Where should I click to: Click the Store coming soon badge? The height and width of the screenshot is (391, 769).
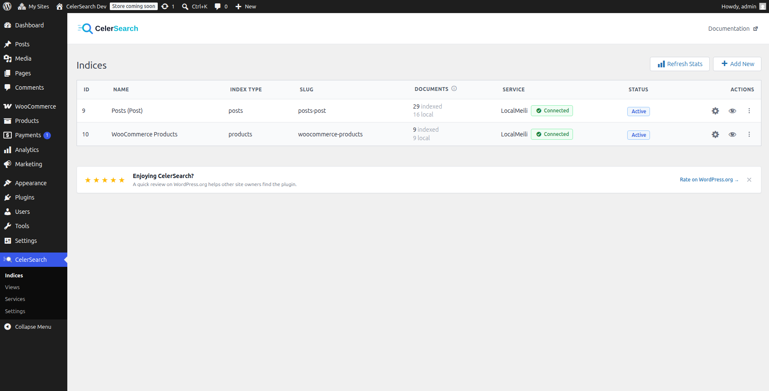tap(134, 6)
